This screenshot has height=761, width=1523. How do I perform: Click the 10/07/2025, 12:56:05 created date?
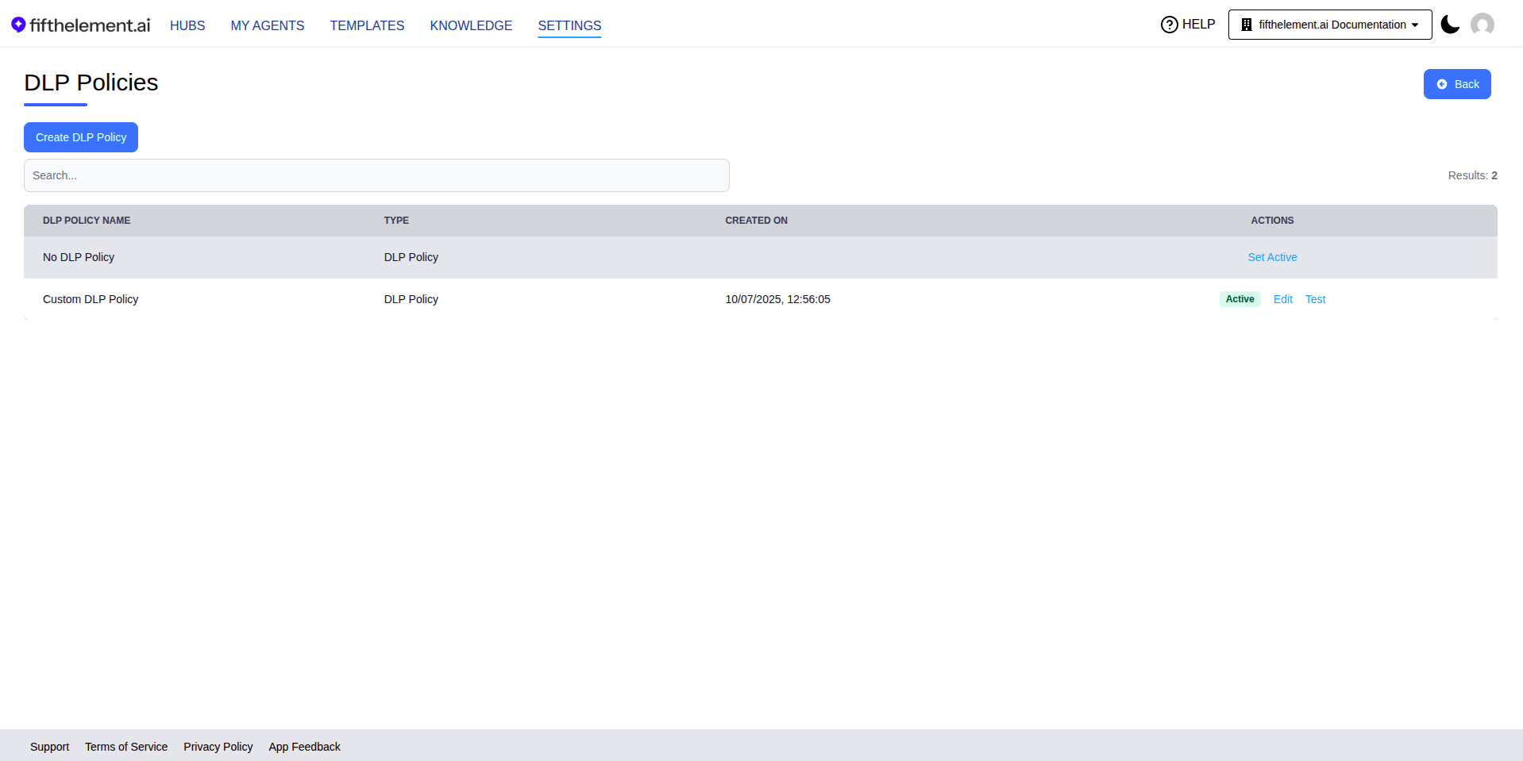[777, 299]
